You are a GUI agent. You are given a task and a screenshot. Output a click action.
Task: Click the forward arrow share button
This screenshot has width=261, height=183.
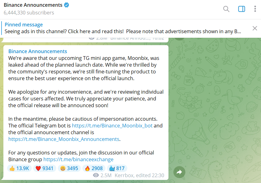click(x=179, y=172)
